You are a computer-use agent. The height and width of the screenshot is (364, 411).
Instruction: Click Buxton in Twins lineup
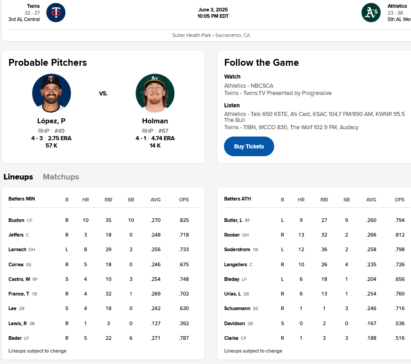(16, 220)
